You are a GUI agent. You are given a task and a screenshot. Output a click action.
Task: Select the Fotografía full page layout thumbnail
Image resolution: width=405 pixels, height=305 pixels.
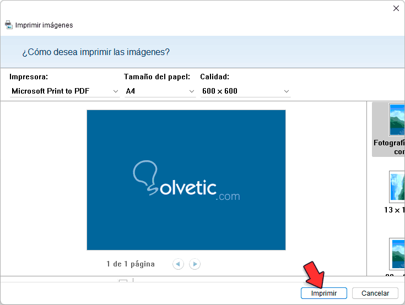tap(388, 129)
